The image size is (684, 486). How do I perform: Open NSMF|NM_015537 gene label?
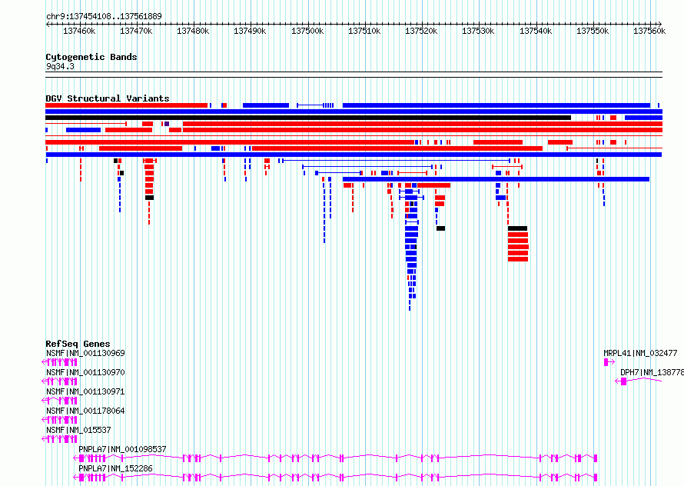[x=78, y=430]
